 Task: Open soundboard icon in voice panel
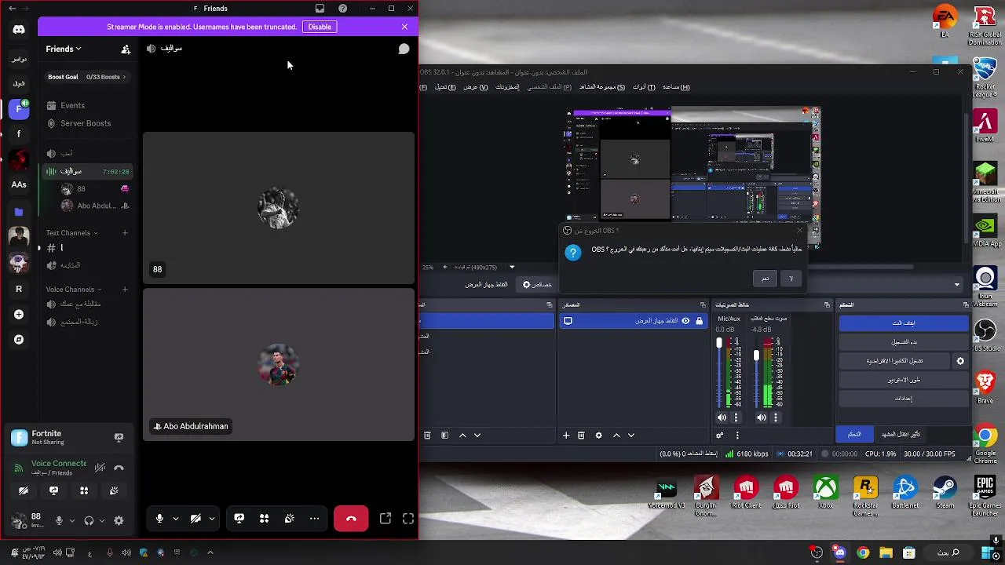tap(114, 491)
